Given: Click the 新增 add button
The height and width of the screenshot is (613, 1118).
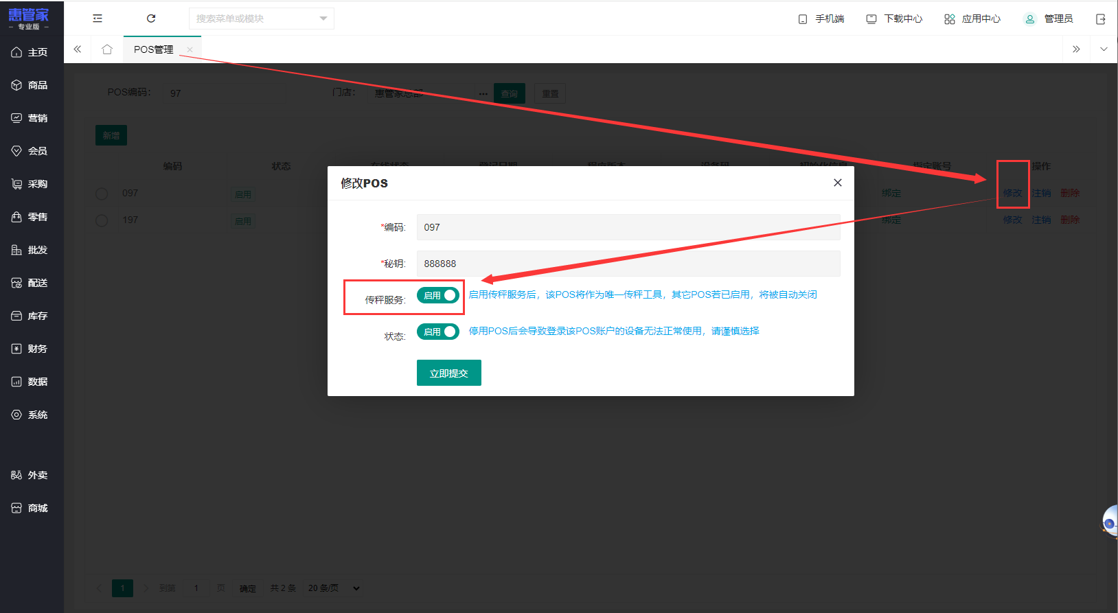Looking at the screenshot, I should (111, 135).
